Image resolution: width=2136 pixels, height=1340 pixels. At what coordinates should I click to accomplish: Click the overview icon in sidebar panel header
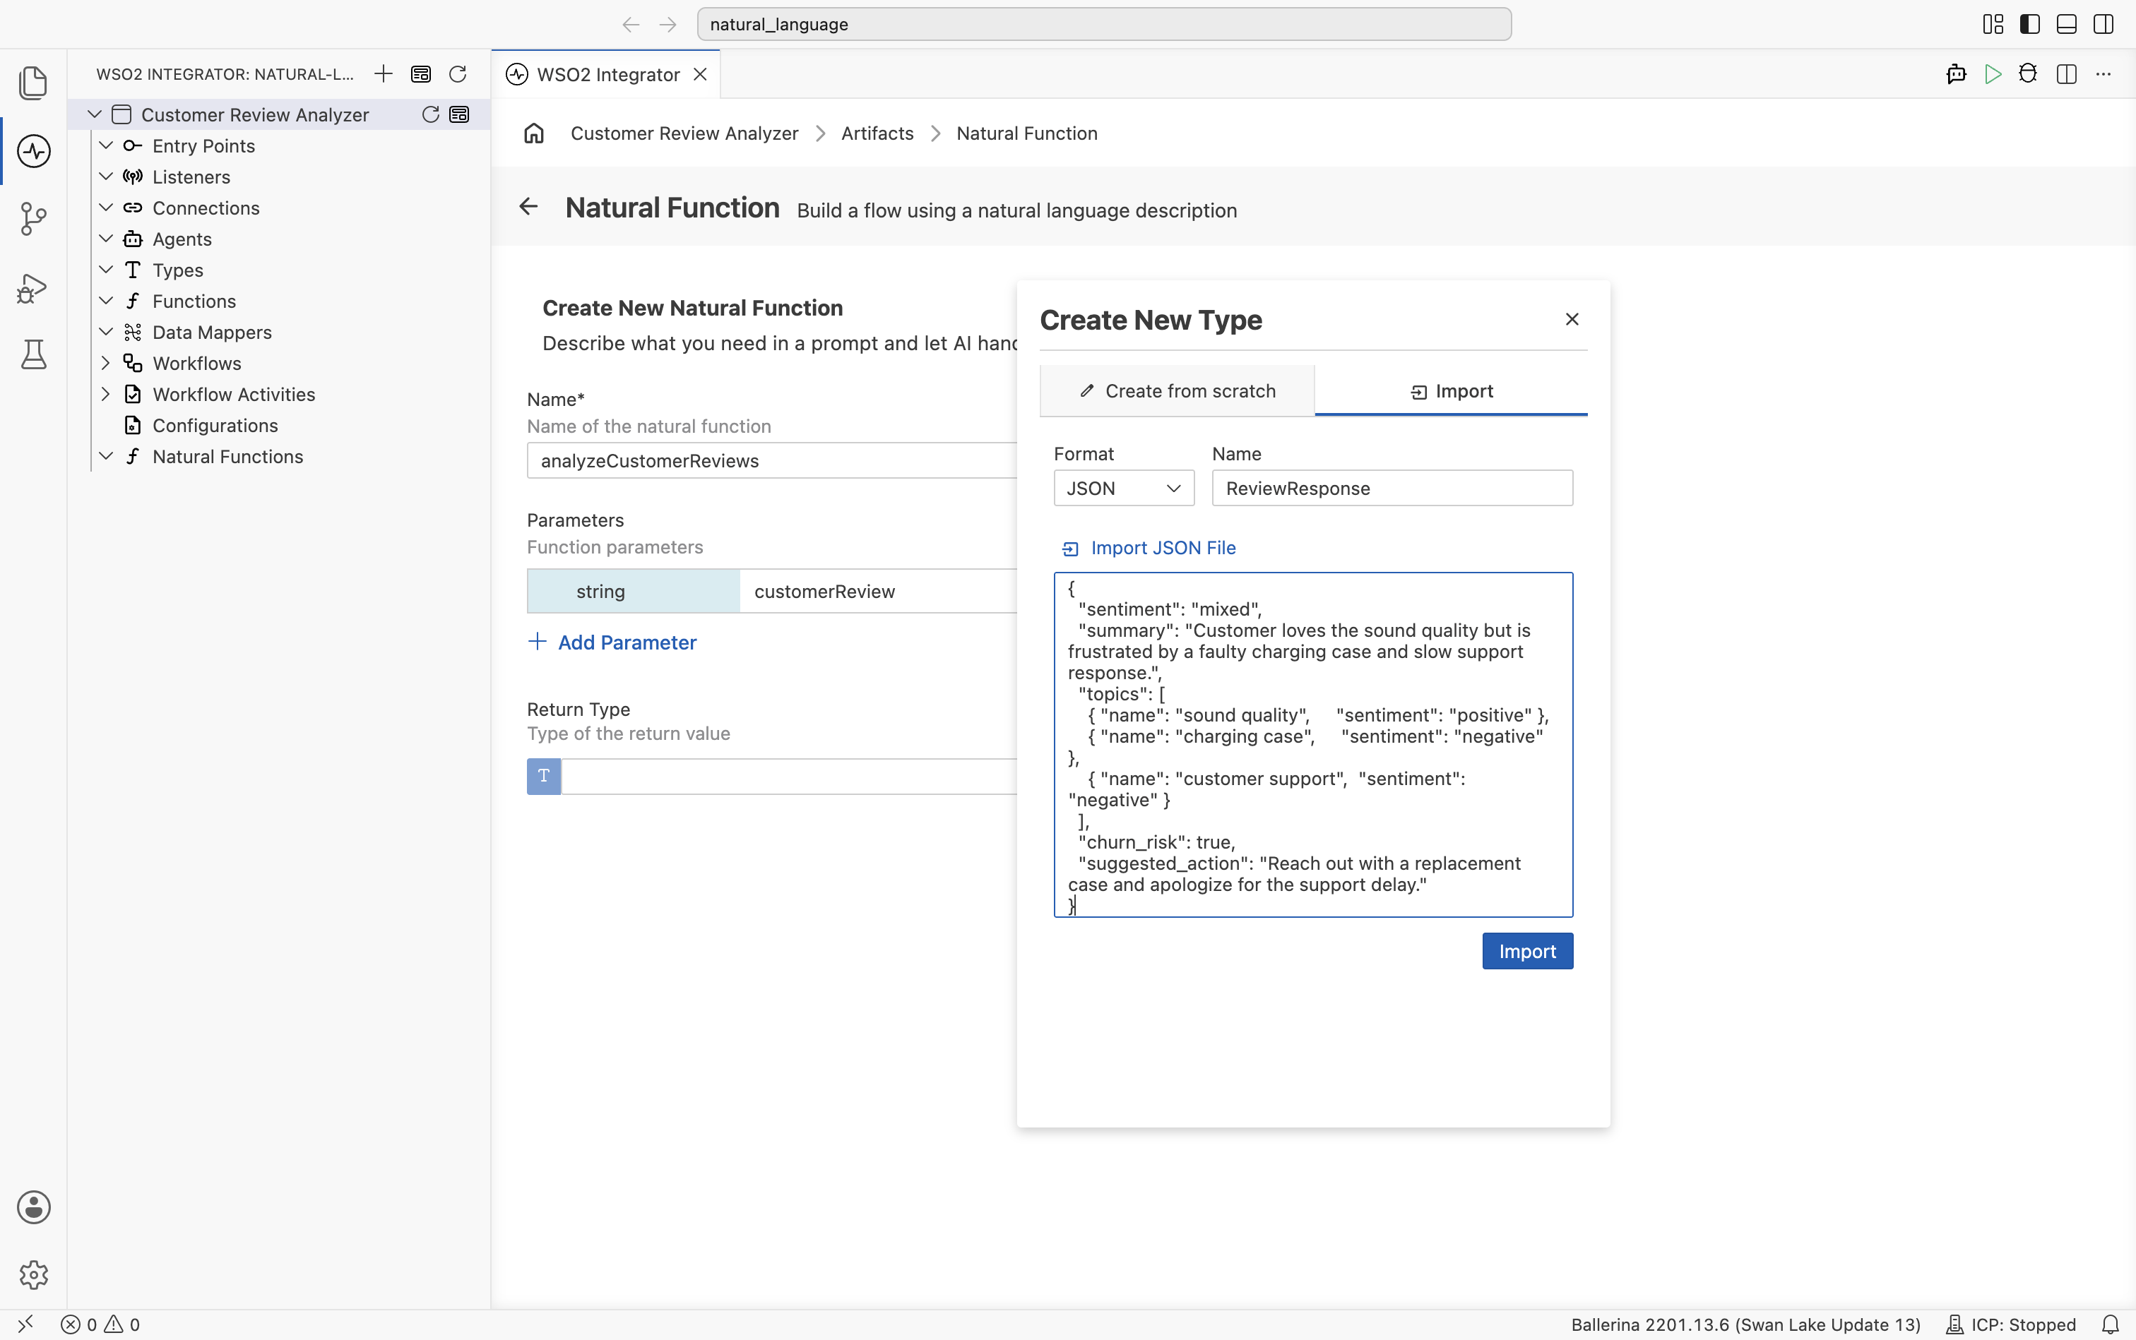[x=421, y=73]
